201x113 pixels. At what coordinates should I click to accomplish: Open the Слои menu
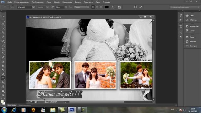click(x=49, y=2)
